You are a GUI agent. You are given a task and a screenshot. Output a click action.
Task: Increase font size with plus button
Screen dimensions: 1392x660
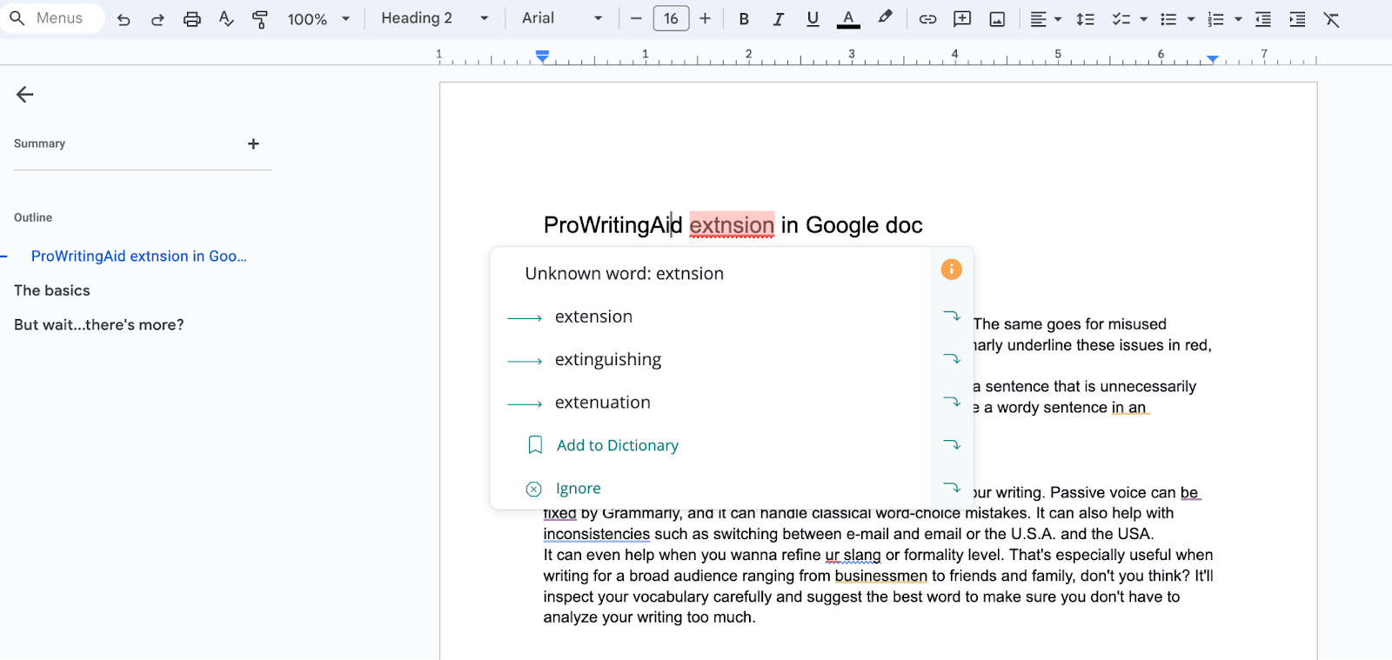(x=705, y=18)
